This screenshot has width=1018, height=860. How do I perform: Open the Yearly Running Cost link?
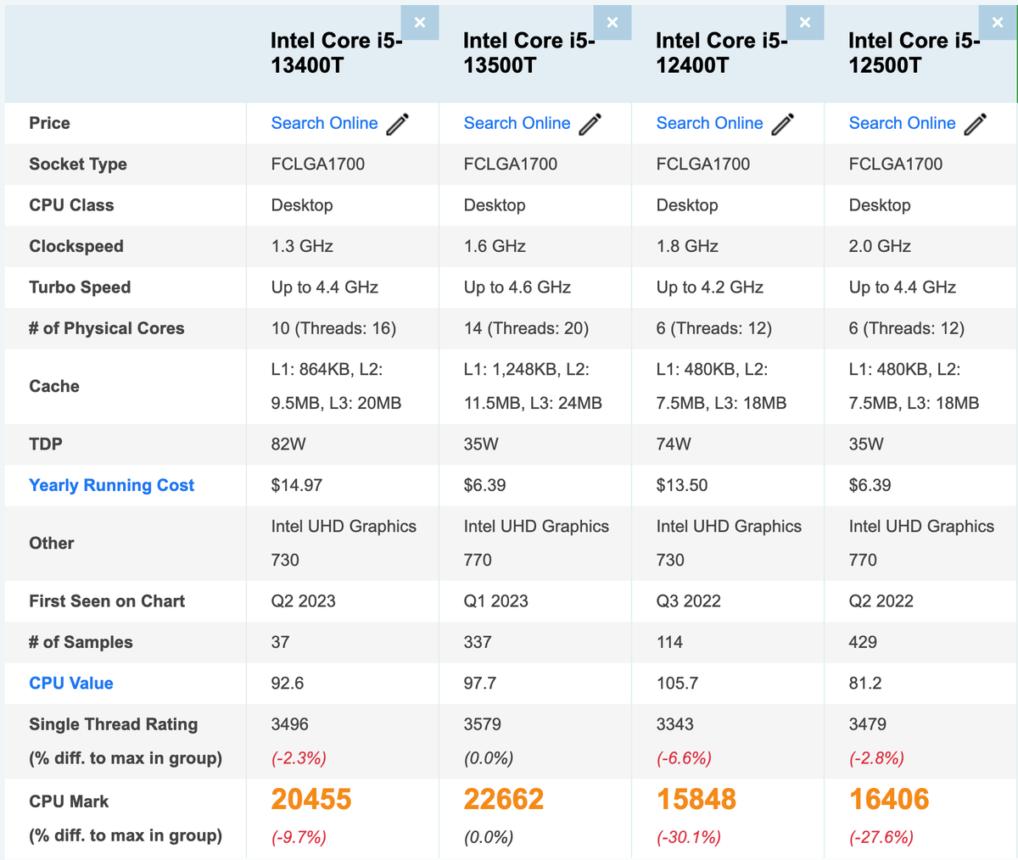(x=111, y=485)
